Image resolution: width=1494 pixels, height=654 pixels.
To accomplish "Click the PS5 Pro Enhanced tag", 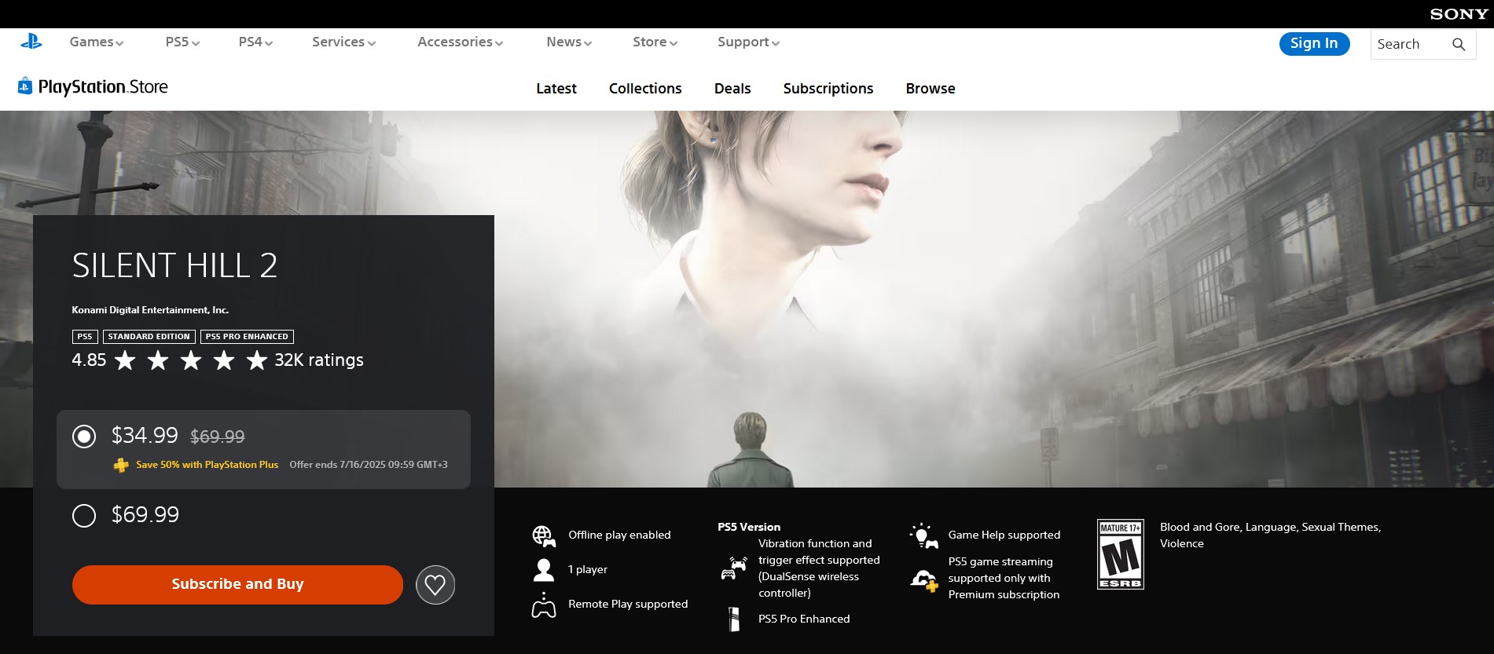I will coord(247,337).
